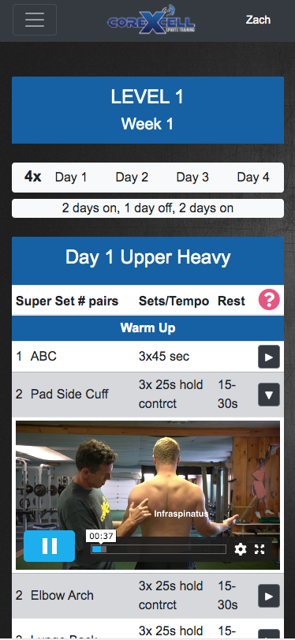Open the hamburger navigation menu
The image size is (295, 640).
coord(35,20)
